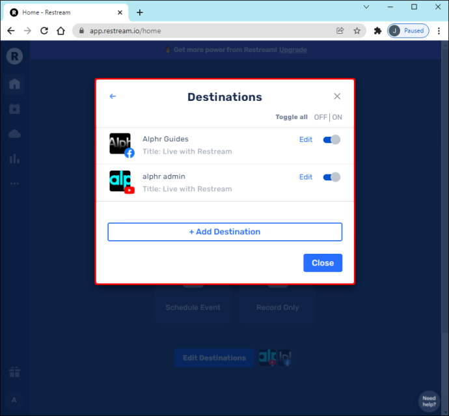Toggle all destinations ON
The image size is (449, 416).
(x=337, y=117)
